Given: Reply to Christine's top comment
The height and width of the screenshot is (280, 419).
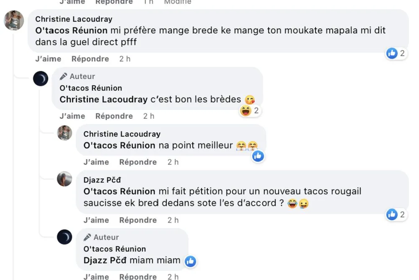Looking at the screenshot, I should 90,59.
